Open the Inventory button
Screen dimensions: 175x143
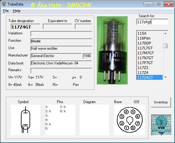[161, 102]
